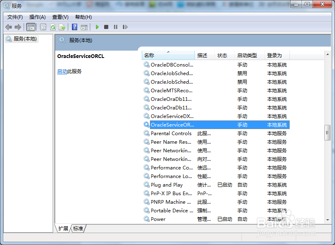Select the OracleMTSReco... service name

click(x=172, y=91)
